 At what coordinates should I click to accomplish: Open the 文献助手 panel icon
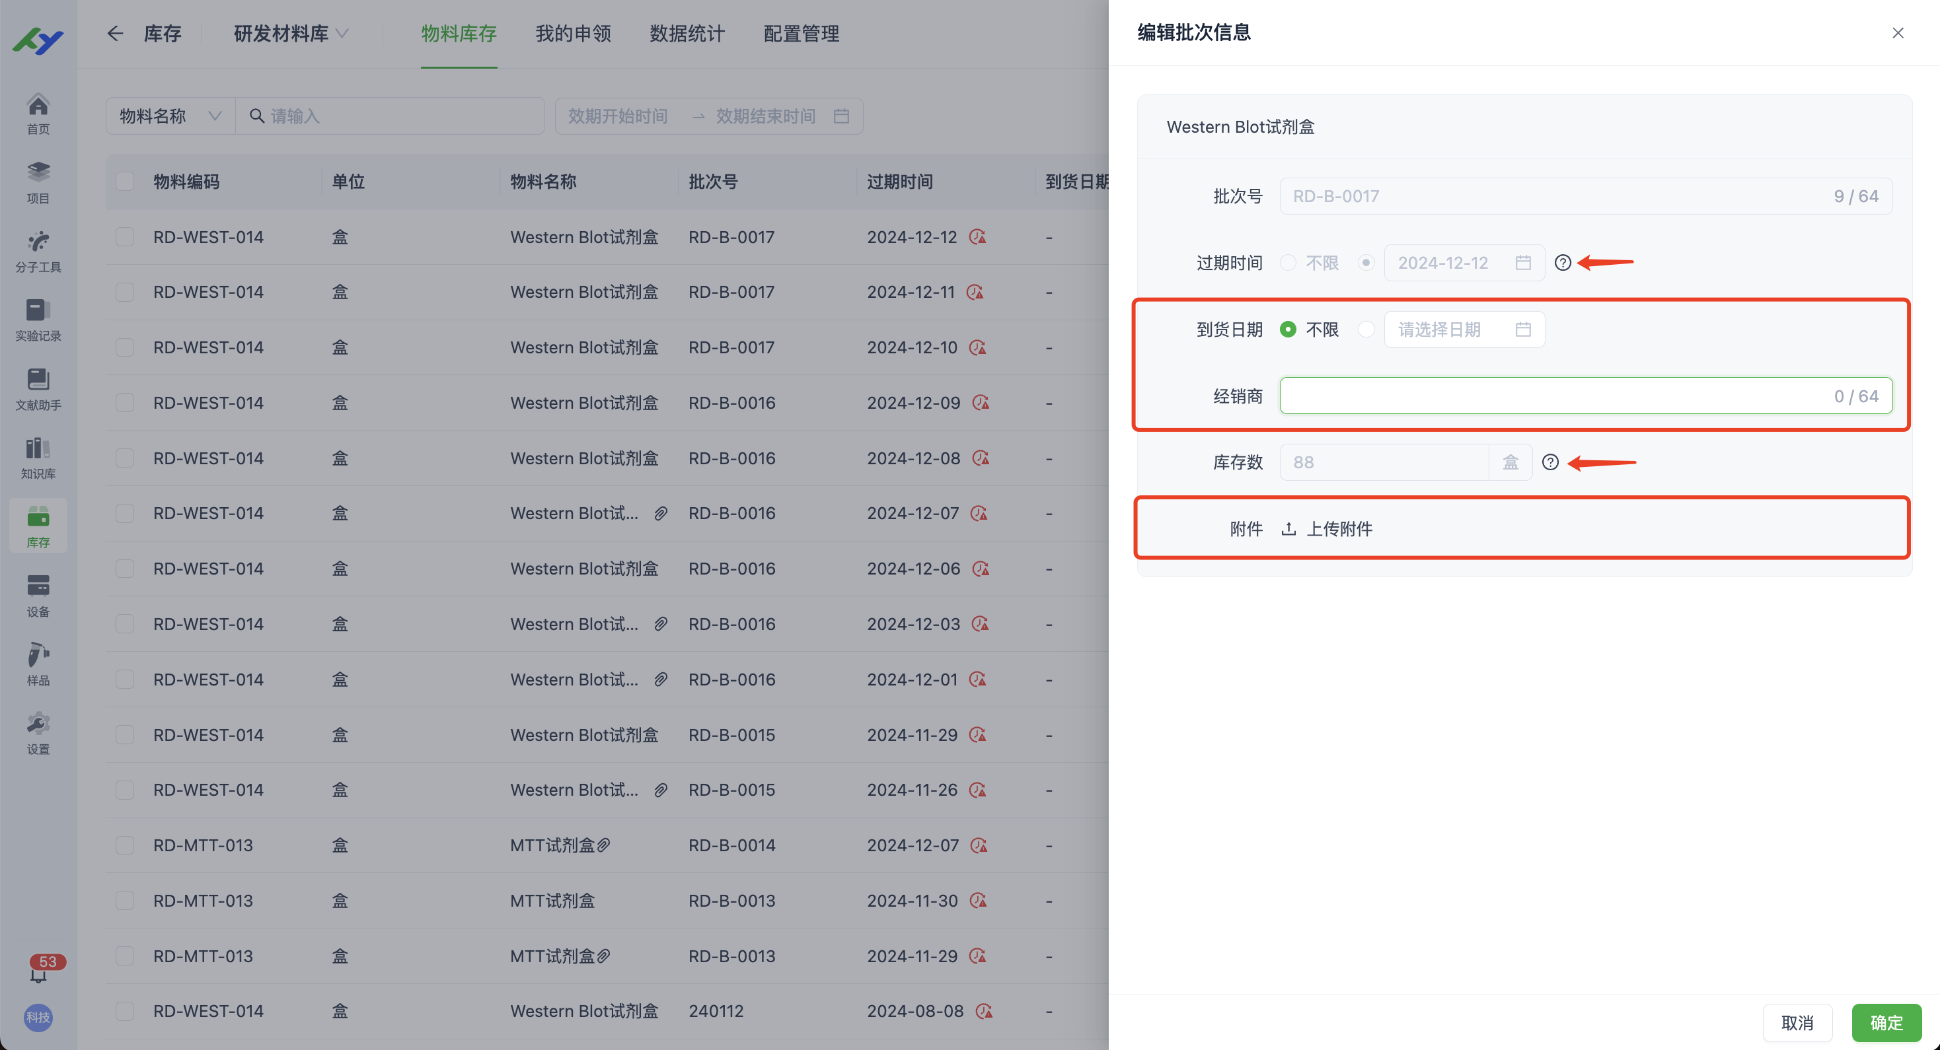tap(38, 388)
